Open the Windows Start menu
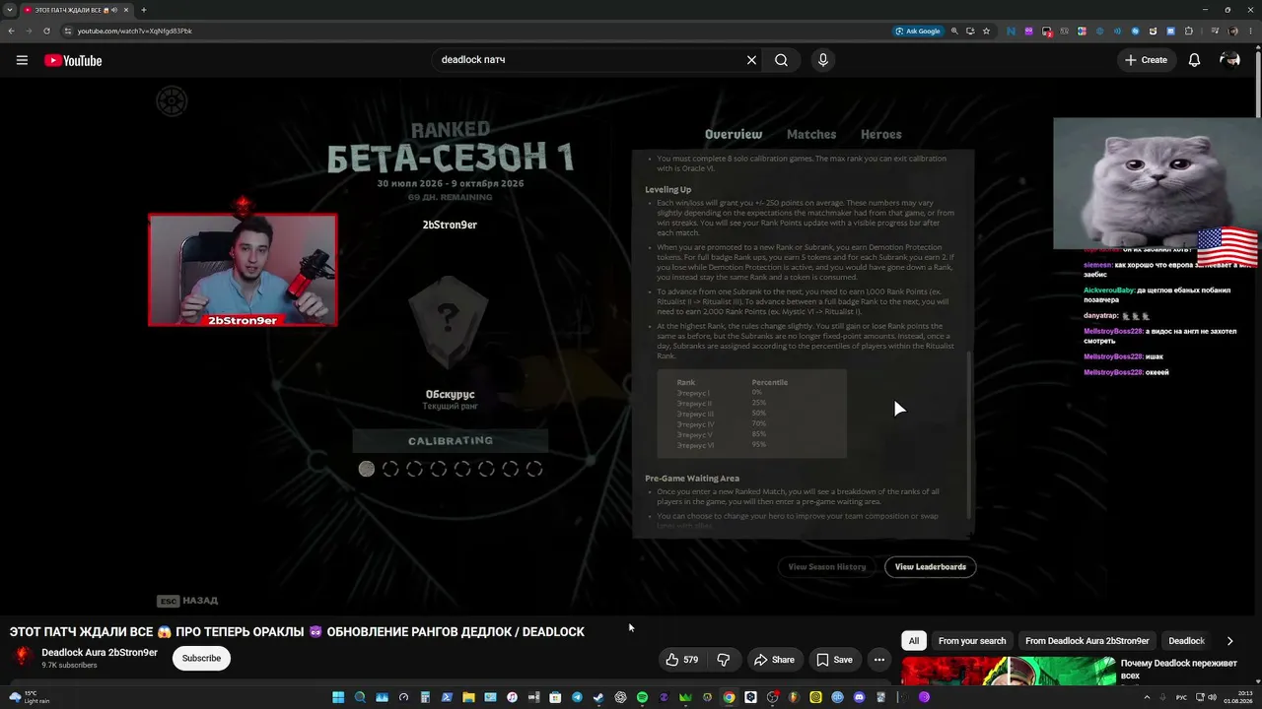This screenshot has width=1262, height=709. coord(338,697)
